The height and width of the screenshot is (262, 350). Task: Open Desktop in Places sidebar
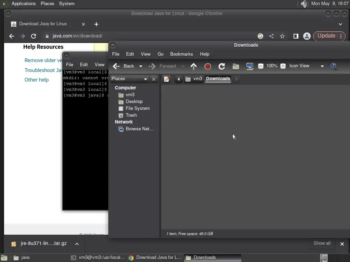coord(131,102)
